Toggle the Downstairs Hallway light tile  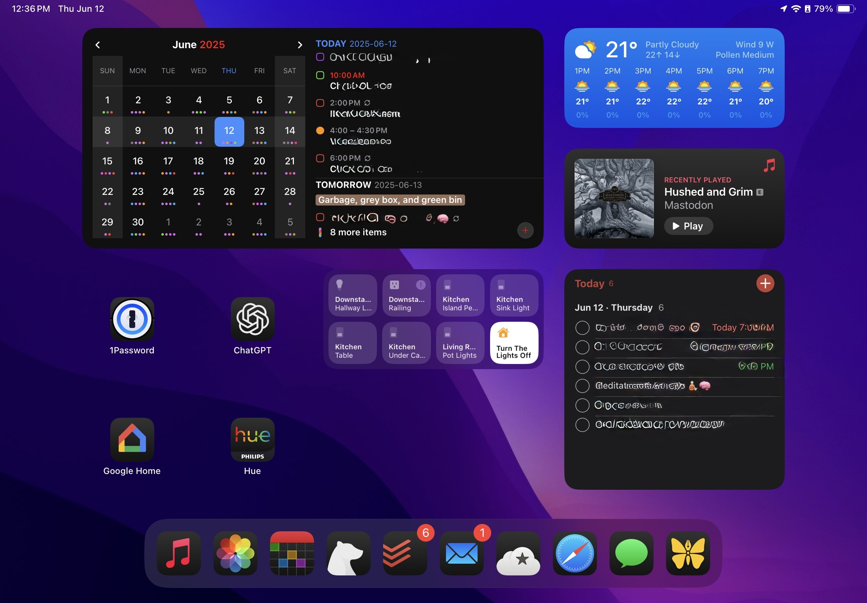[353, 296]
